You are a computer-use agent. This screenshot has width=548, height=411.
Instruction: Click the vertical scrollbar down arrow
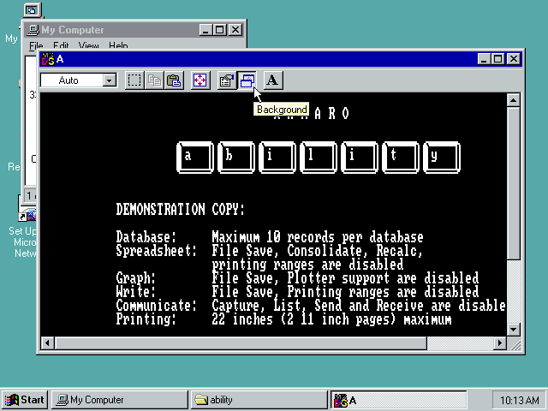(x=513, y=329)
